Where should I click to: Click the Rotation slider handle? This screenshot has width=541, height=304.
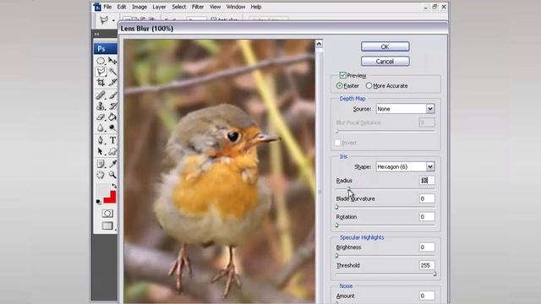click(x=336, y=225)
